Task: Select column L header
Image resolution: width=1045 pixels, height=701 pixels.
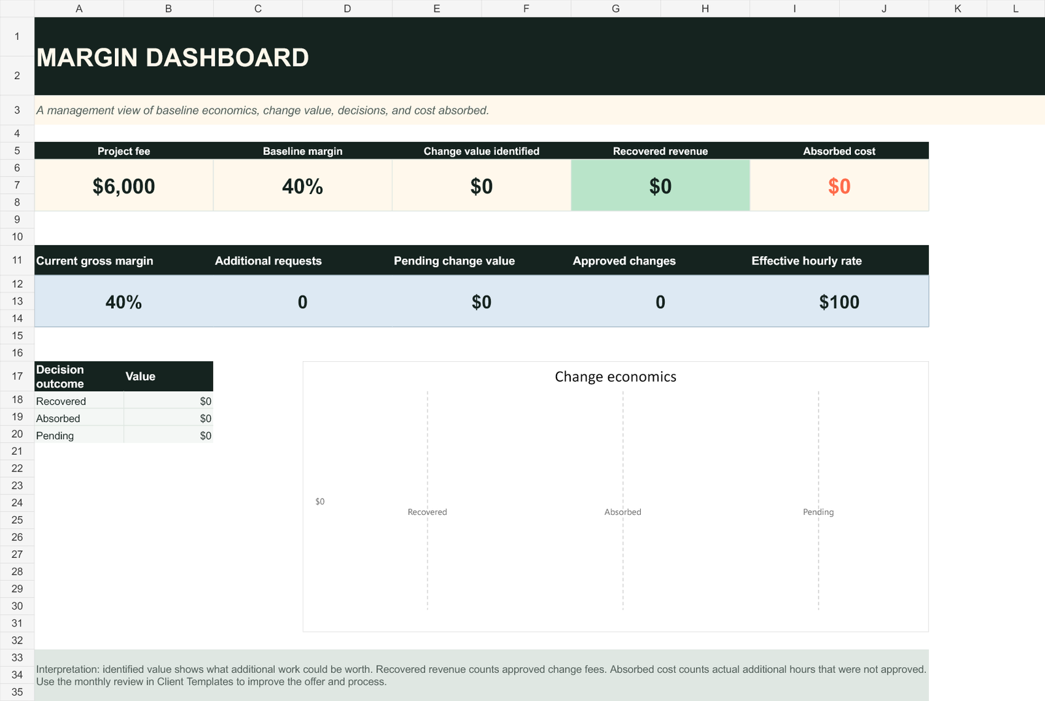Action: click(x=1016, y=8)
